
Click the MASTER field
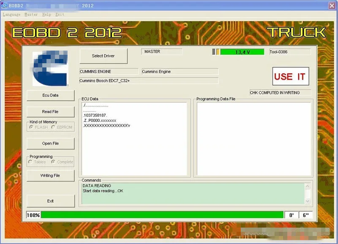[x=162, y=51]
